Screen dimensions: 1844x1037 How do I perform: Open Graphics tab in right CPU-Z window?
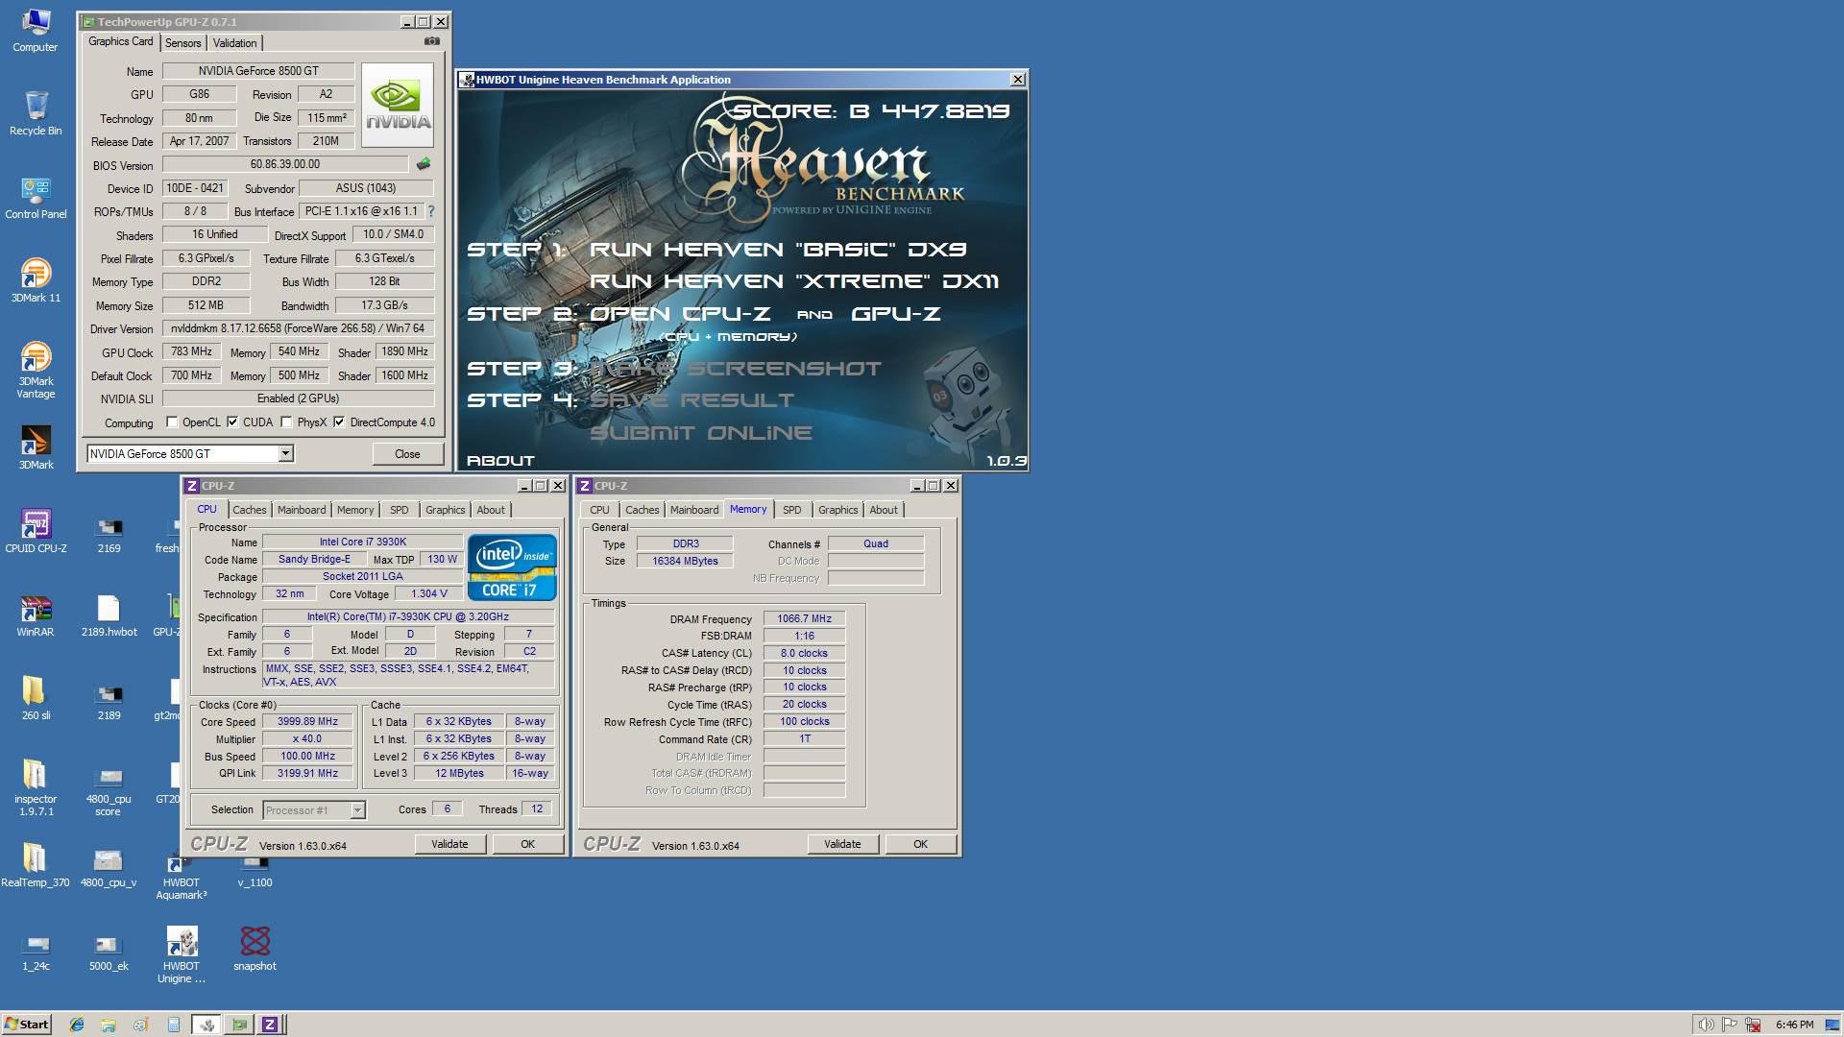coord(837,510)
